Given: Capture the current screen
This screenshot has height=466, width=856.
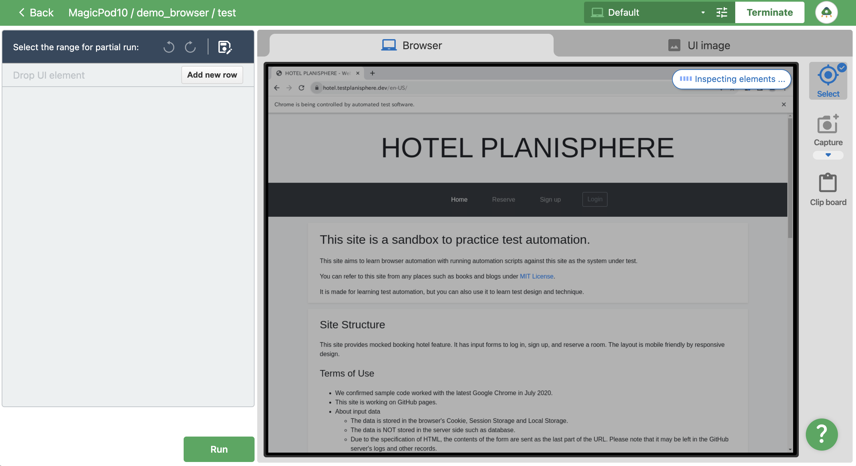Looking at the screenshot, I should point(828,130).
